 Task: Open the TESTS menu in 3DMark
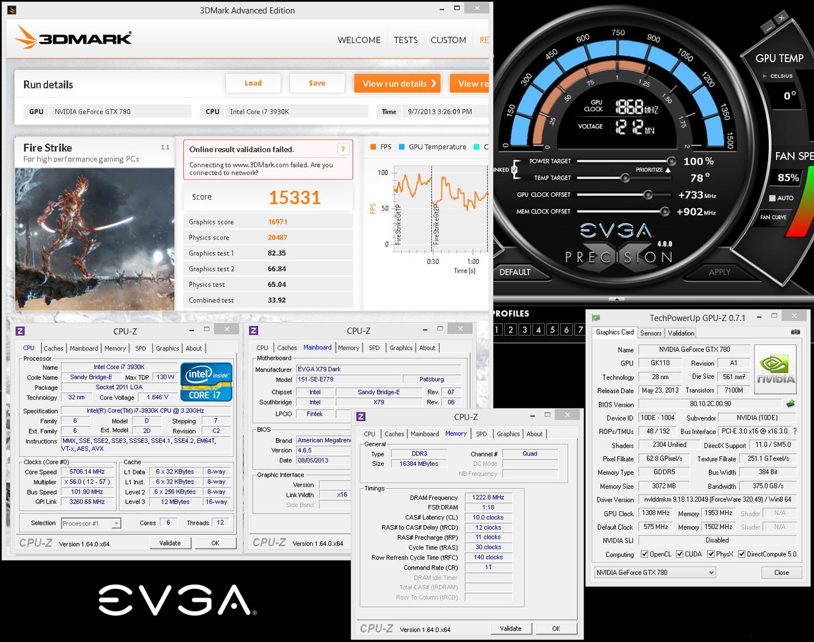405,40
